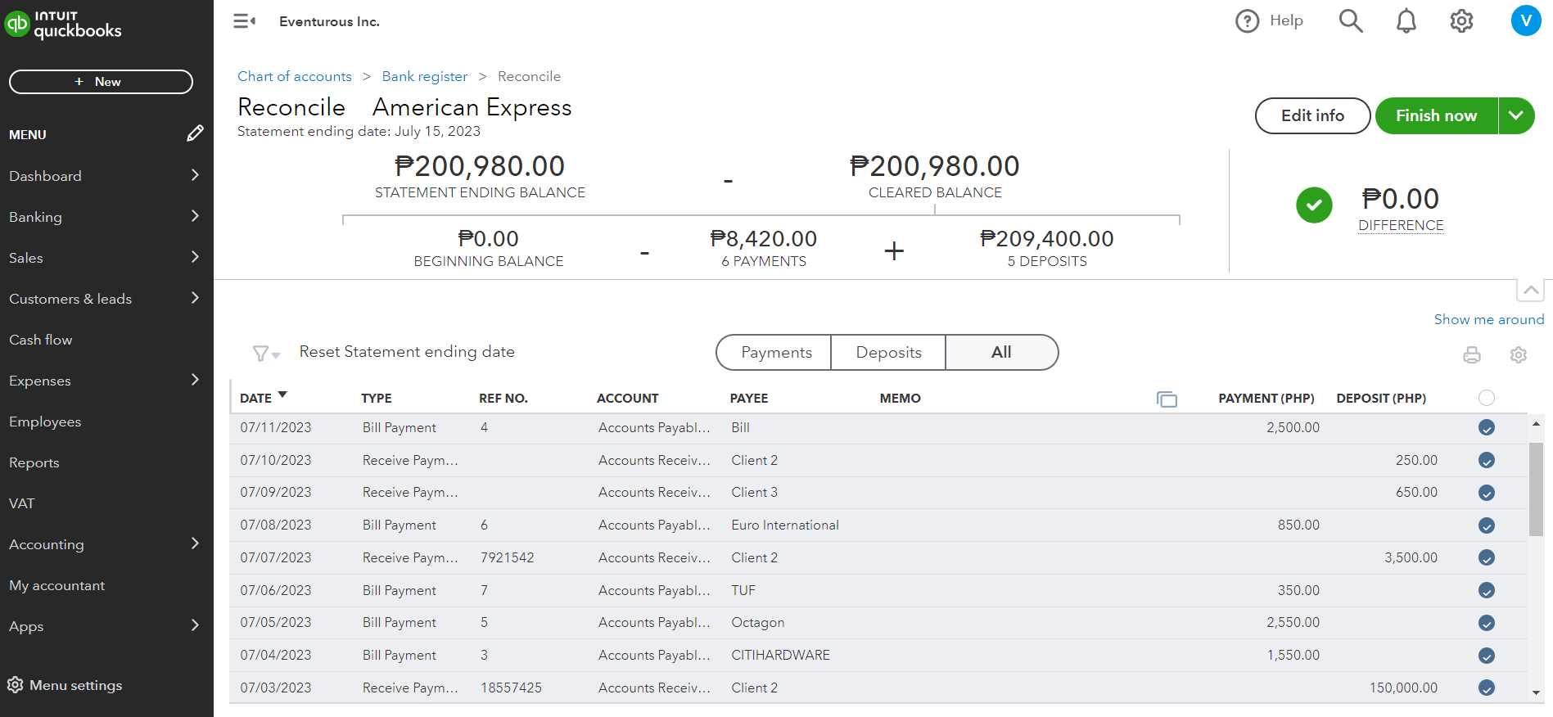Click the Edit info button
Image resolution: width=1553 pixels, height=717 pixels.
(1312, 115)
